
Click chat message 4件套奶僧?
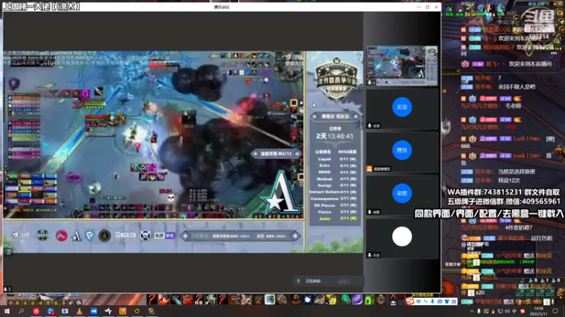[x=518, y=228]
